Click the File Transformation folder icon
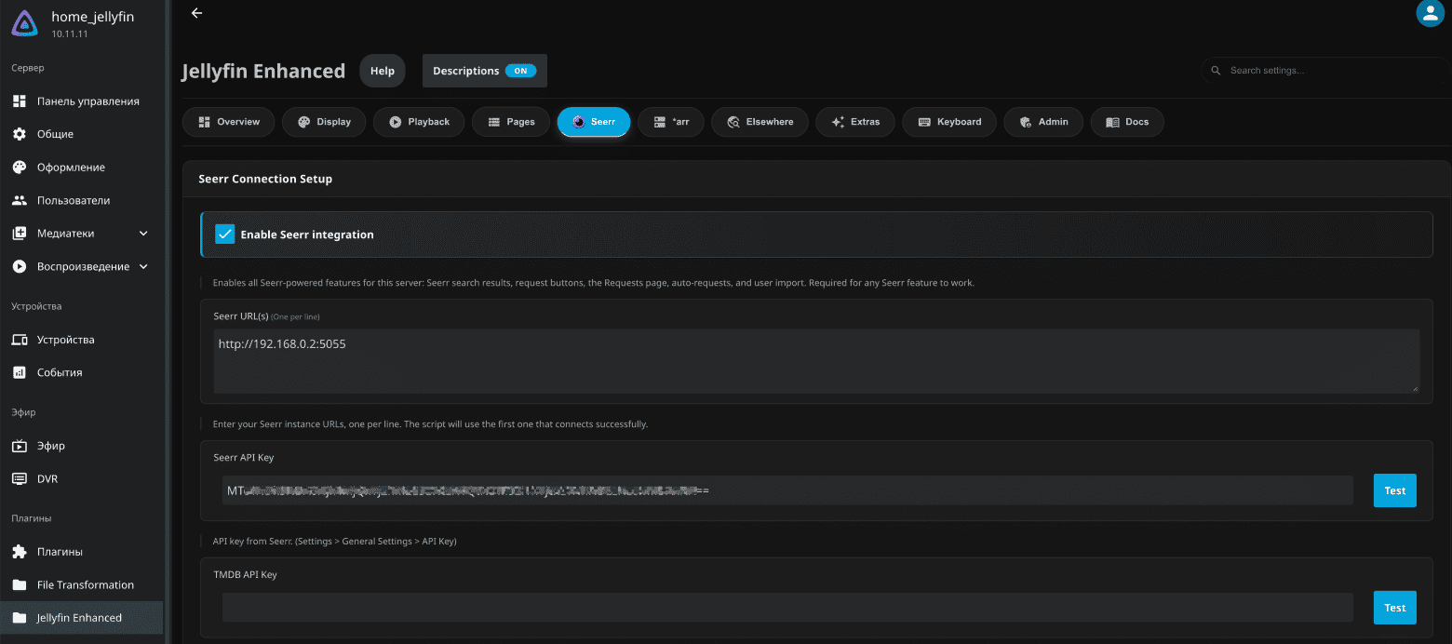This screenshot has width=1452, height=644. click(20, 584)
